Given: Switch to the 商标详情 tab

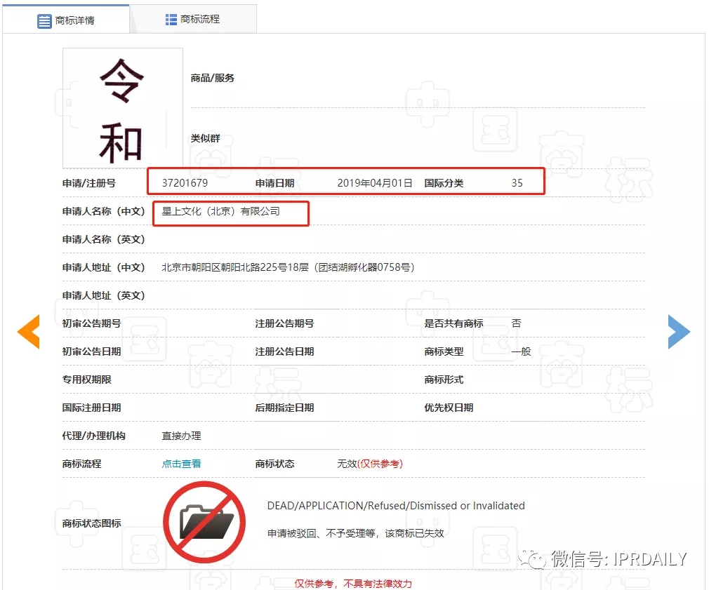Looking at the screenshot, I should (65, 20).
